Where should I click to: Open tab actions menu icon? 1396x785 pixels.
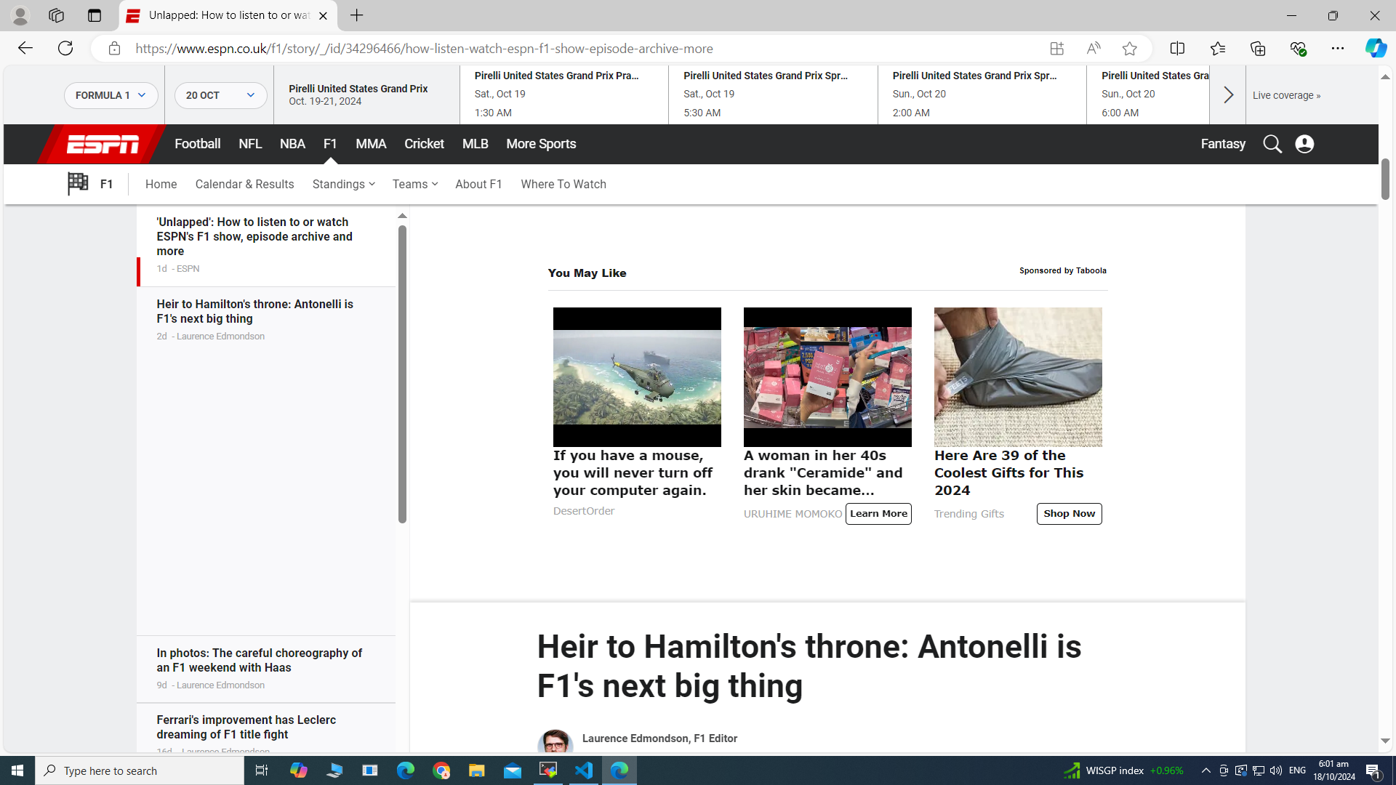coord(94,15)
